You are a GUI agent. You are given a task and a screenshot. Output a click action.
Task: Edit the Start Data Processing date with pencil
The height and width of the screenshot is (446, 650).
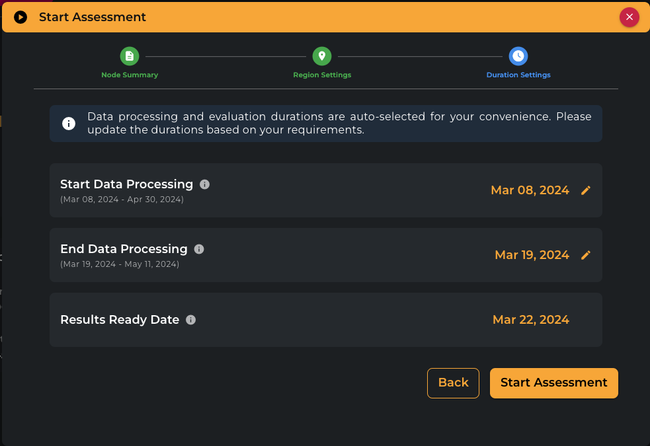(585, 190)
